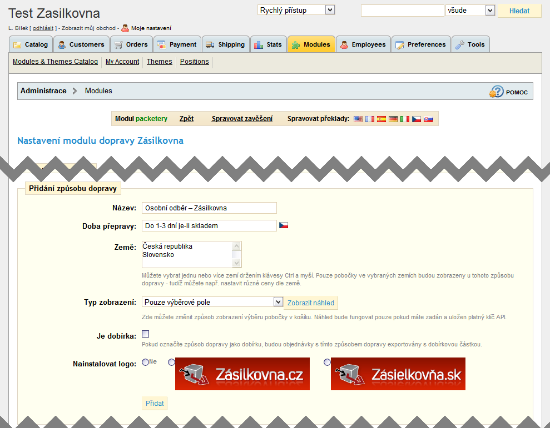Click the Spravovat zavěšení link
The image size is (550, 428).
(242, 119)
